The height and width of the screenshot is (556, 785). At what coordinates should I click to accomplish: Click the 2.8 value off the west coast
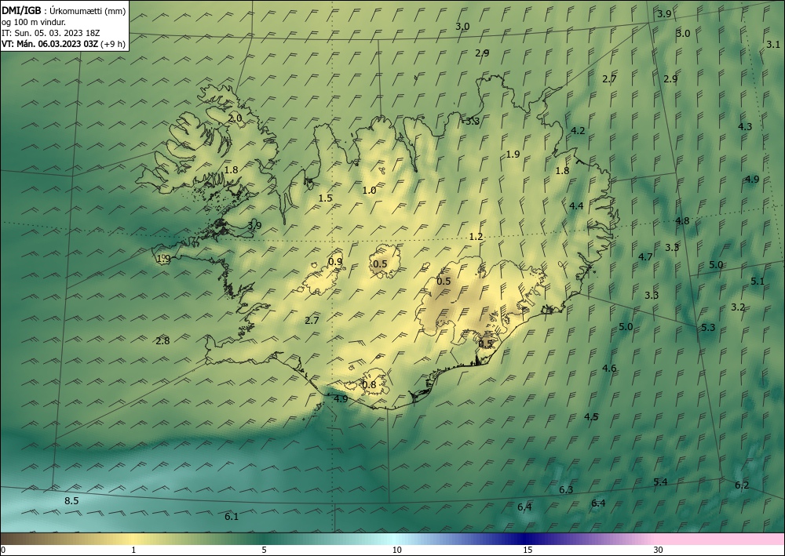pos(162,341)
